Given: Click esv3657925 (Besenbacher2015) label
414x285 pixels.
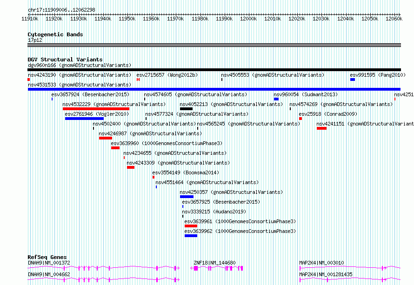Looking at the screenshot, I should [221, 202].
